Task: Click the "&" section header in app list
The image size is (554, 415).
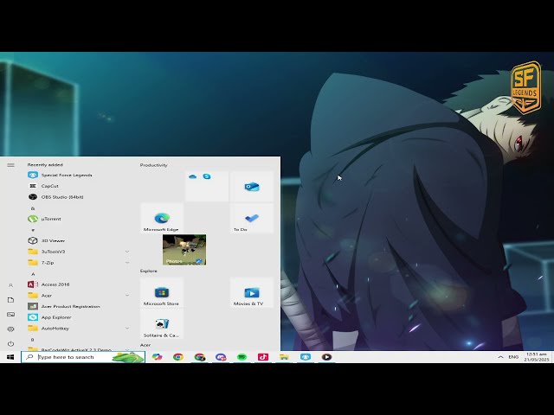Action: 33,208
